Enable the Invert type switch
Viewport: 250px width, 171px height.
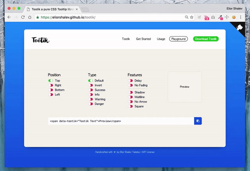[90, 85]
